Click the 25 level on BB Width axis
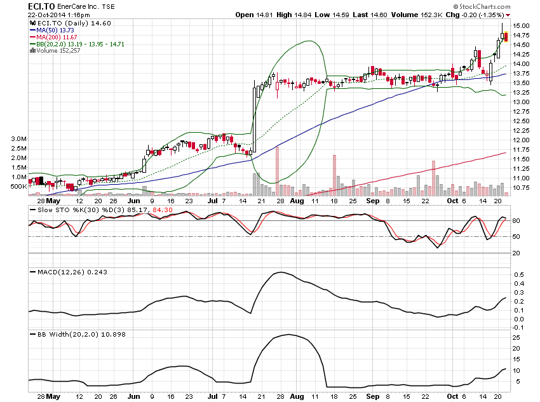This screenshot has width=540, height=402. pos(516,338)
